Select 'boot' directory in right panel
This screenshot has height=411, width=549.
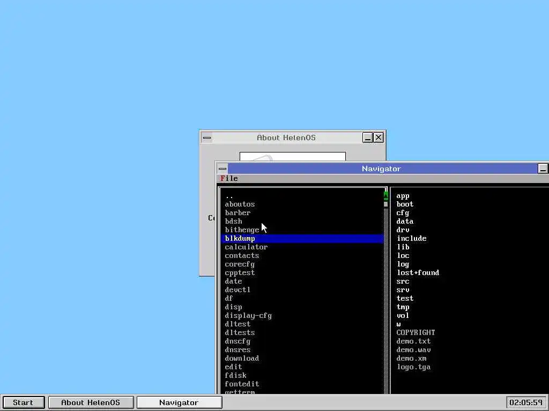tap(405, 204)
